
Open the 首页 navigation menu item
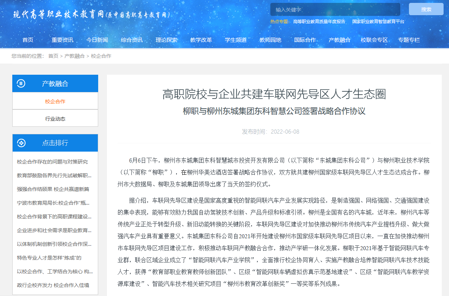[28, 40]
